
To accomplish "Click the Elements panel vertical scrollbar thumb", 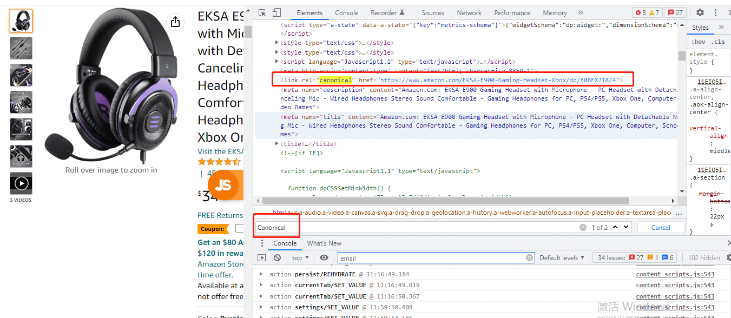I will [x=682, y=56].
